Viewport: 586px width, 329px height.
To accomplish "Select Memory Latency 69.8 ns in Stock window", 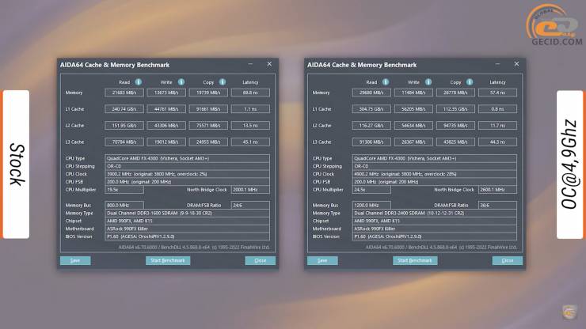I will (250, 93).
